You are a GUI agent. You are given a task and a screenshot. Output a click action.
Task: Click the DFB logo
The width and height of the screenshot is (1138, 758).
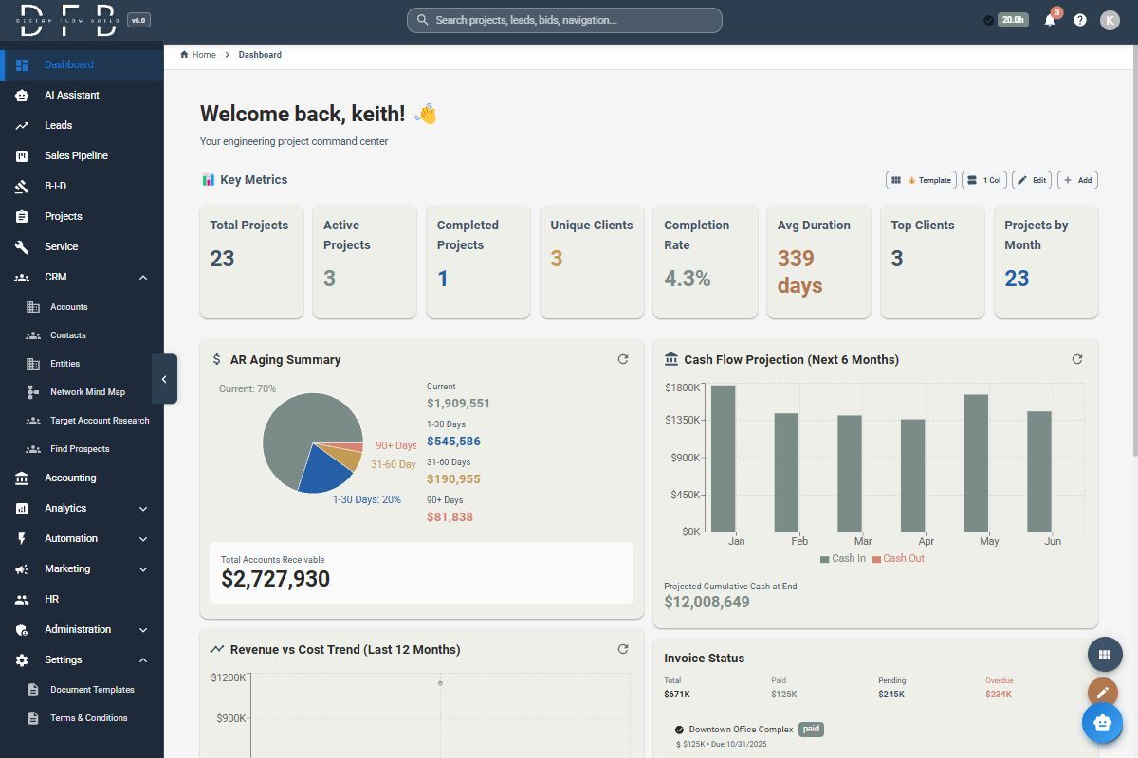(x=68, y=20)
